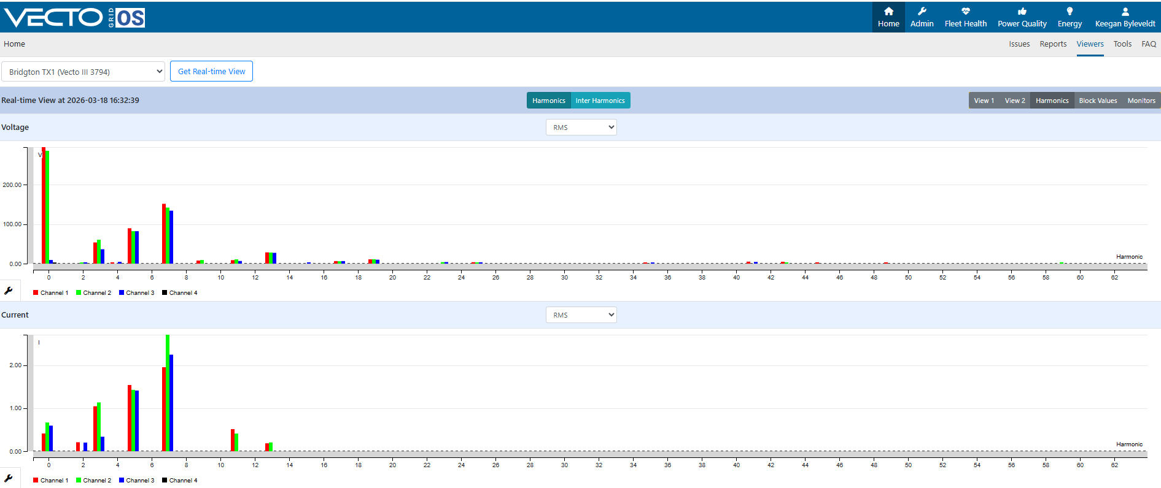The height and width of the screenshot is (488, 1161).
Task: Switch to View 2 tab
Action: [x=1015, y=101]
